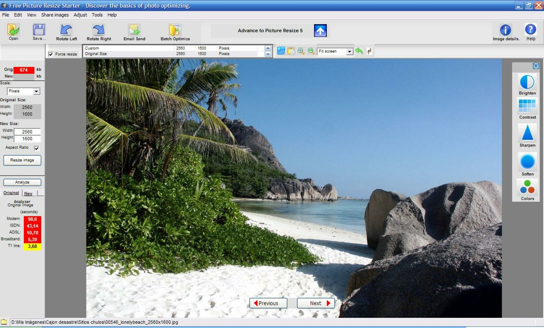
Task: Click the New Size Width input field
Action: (27, 132)
